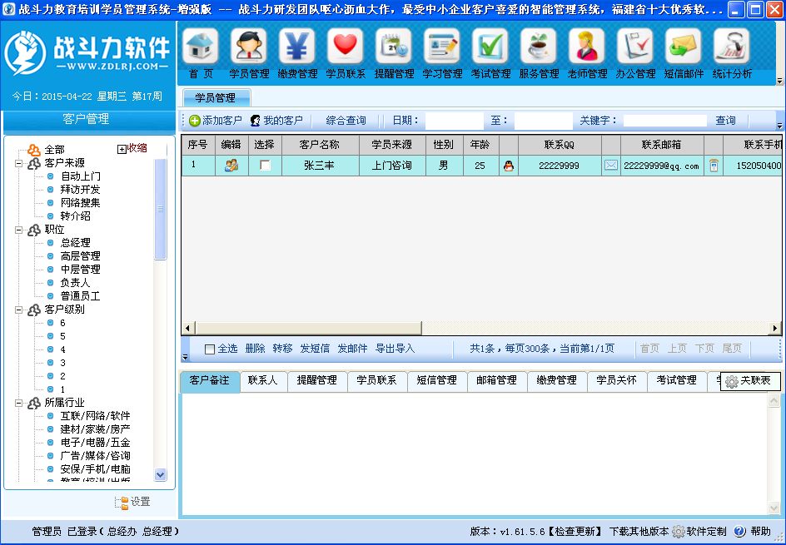Select 自动上门 under 客户来源
Viewport: 786px width, 545px height.
tap(81, 176)
